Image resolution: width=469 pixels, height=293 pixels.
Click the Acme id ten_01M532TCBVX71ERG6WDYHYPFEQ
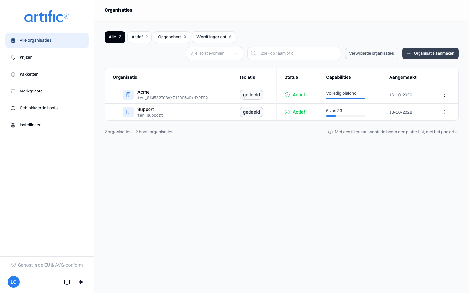coord(173,98)
